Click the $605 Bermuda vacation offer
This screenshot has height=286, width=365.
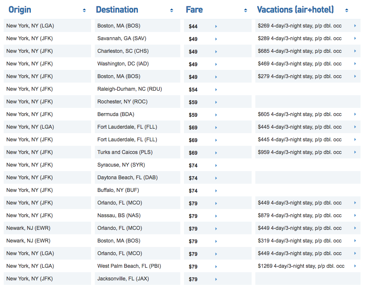[x=299, y=114]
